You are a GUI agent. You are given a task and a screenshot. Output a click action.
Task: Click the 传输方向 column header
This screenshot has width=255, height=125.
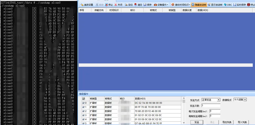click(x=99, y=10)
